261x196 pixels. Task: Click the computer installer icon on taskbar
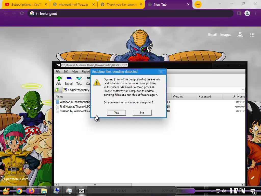click(57, 191)
